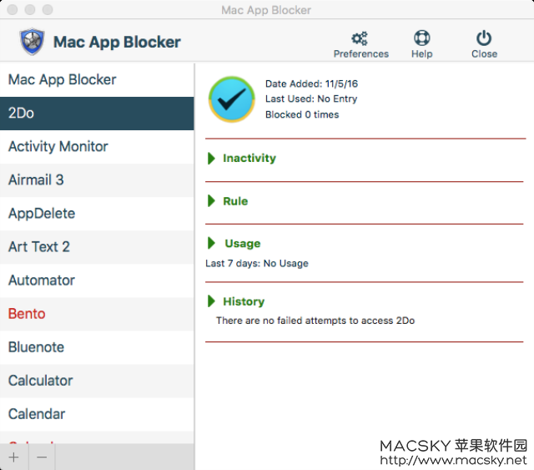
Task: Click the Date Added: 11/5/16 text
Action: (x=311, y=83)
